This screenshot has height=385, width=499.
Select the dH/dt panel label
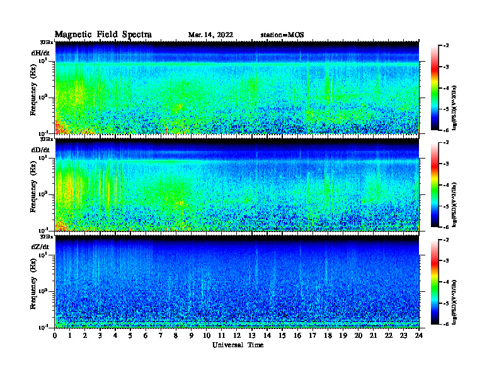40,53
